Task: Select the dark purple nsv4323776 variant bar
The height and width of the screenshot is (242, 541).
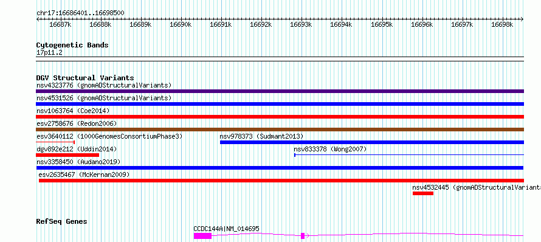Action: tap(280, 91)
